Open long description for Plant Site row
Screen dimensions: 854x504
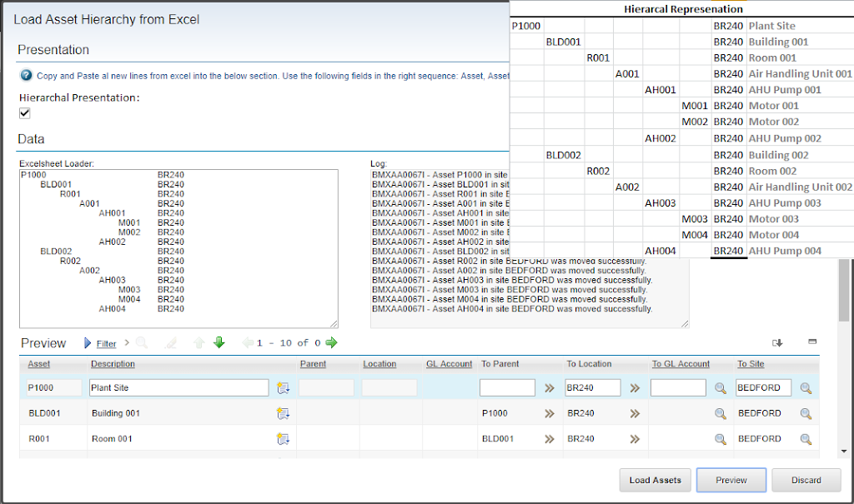[283, 388]
